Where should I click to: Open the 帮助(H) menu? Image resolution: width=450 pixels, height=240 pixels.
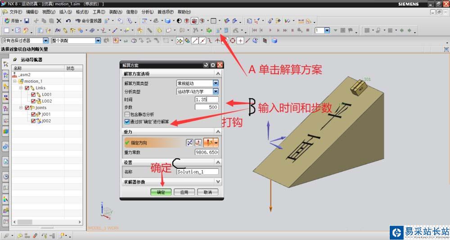[x=184, y=12]
